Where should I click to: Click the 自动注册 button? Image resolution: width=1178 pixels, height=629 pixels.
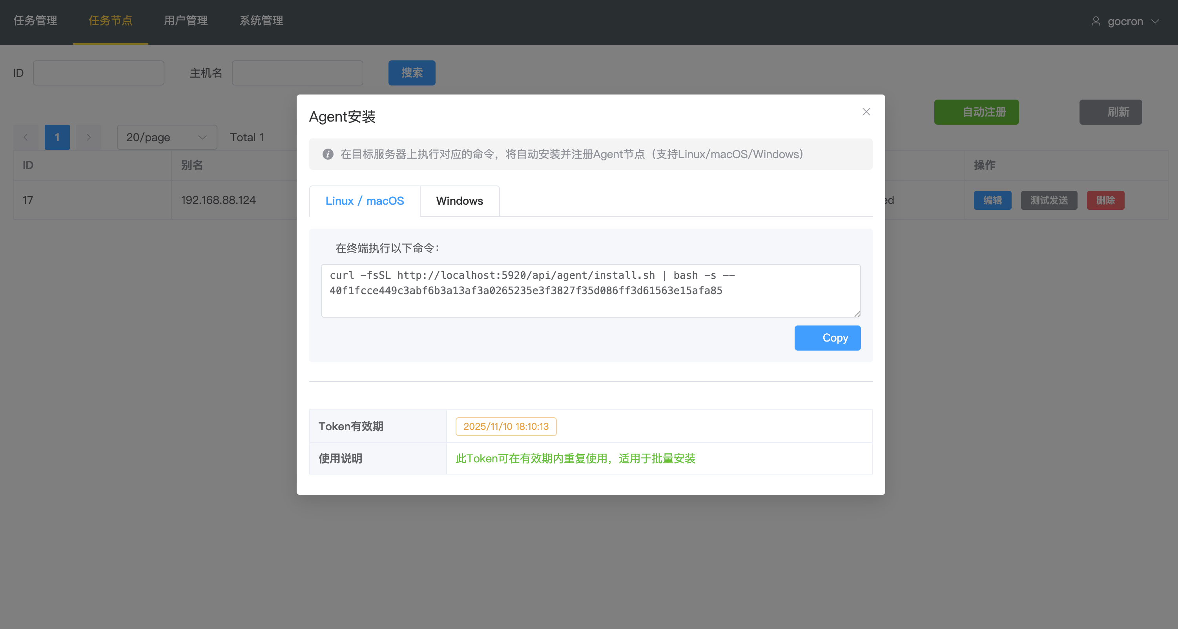[x=976, y=112]
